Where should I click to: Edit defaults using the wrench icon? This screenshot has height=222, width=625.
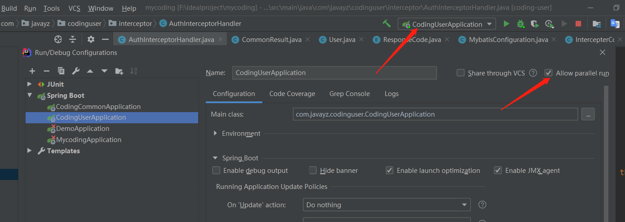tap(76, 71)
